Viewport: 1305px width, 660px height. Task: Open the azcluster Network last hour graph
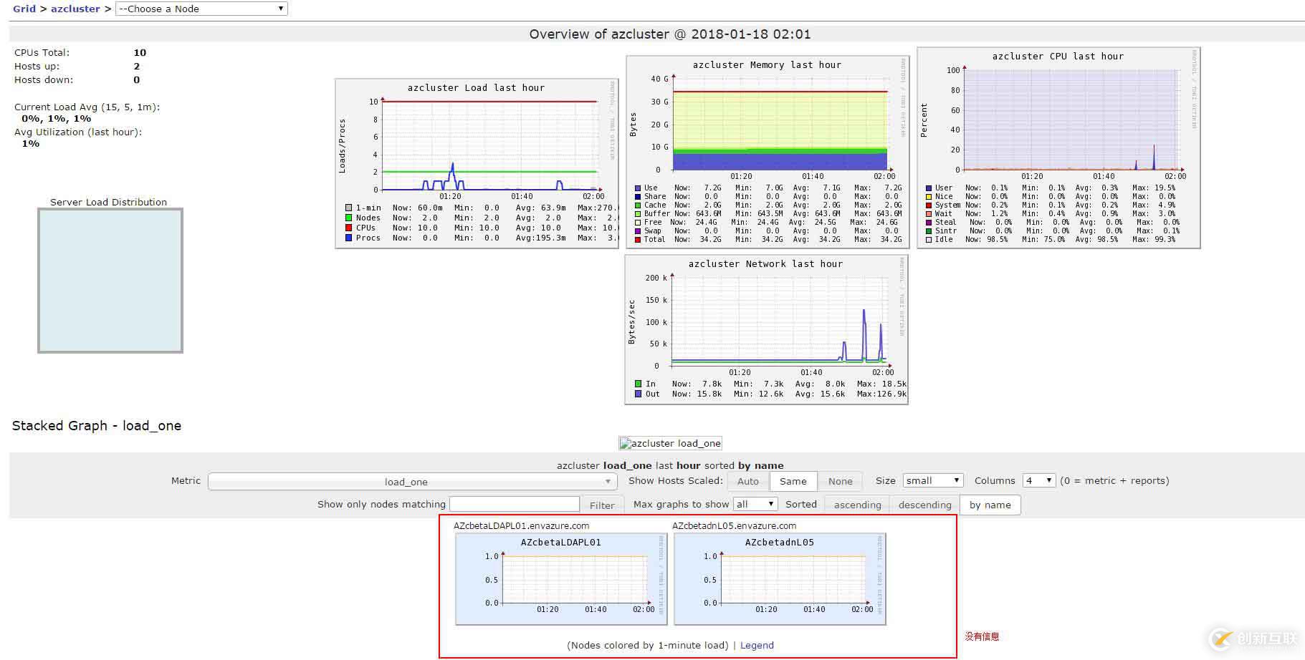point(766,329)
